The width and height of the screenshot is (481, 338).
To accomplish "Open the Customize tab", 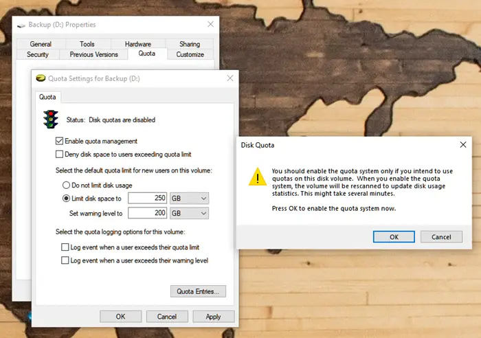I will click(190, 54).
